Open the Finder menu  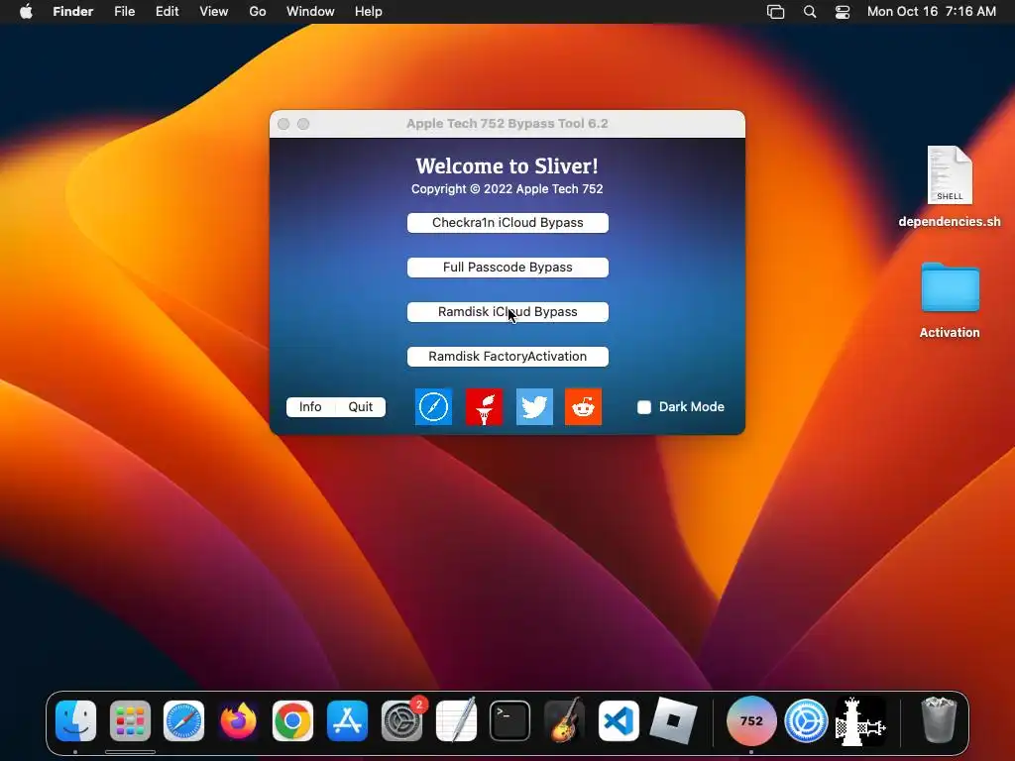[x=73, y=12]
